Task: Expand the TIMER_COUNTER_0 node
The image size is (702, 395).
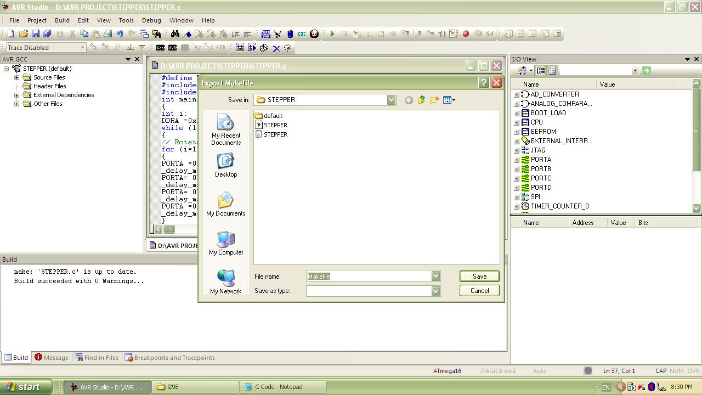Action: (x=517, y=206)
